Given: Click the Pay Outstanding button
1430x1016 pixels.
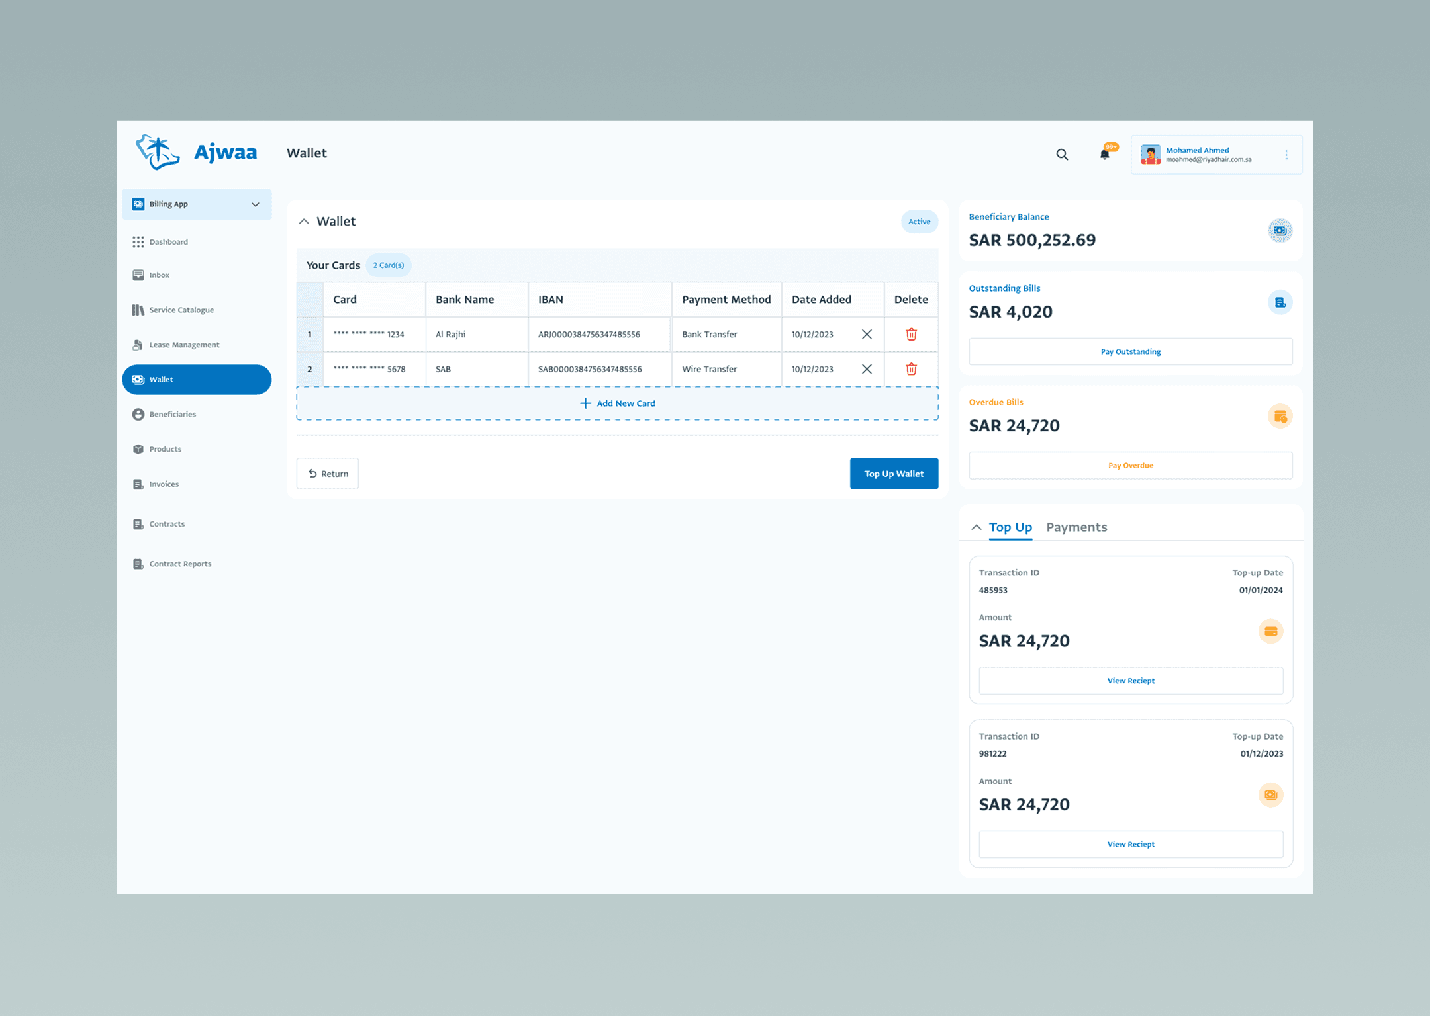Looking at the screenshot, I should coord(1130,351).
